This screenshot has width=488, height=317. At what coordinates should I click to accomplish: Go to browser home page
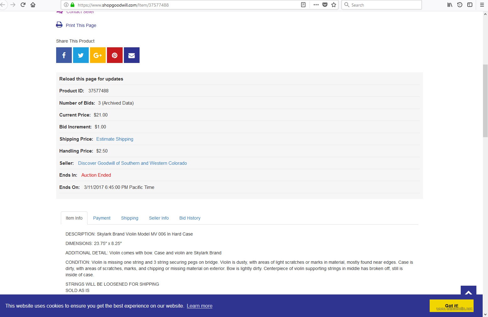(x=33, y=5)
